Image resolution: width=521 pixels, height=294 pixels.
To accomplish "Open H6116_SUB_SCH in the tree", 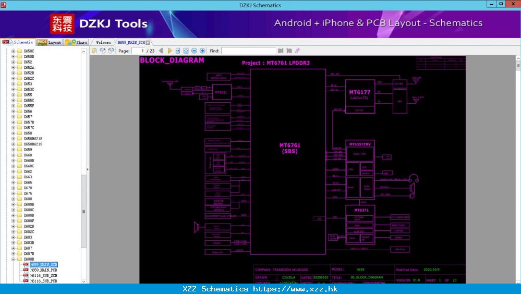I will point(43,275).
